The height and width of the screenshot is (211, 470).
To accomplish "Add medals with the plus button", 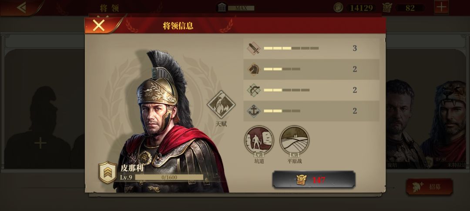I will pos(441,7).
